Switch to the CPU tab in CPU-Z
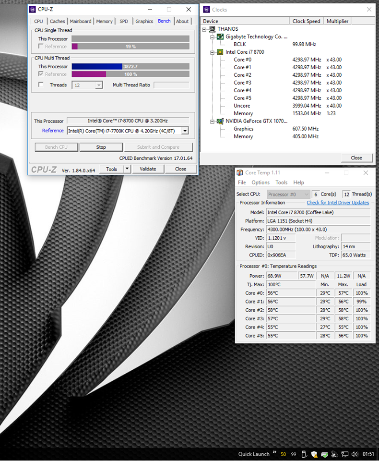Screen dimensions: 379x461 pos(38,21)
